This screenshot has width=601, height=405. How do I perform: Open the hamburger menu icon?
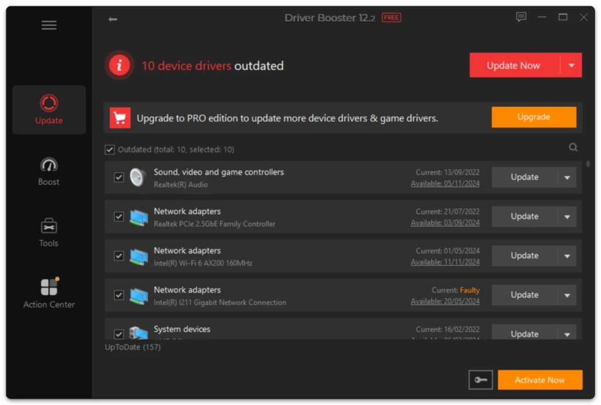49,25
